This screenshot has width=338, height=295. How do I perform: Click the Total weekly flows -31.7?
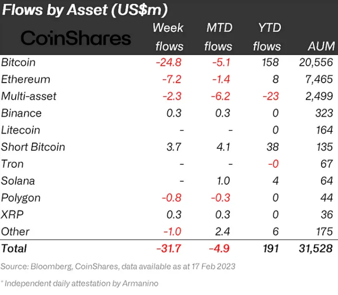click(169, 248)
